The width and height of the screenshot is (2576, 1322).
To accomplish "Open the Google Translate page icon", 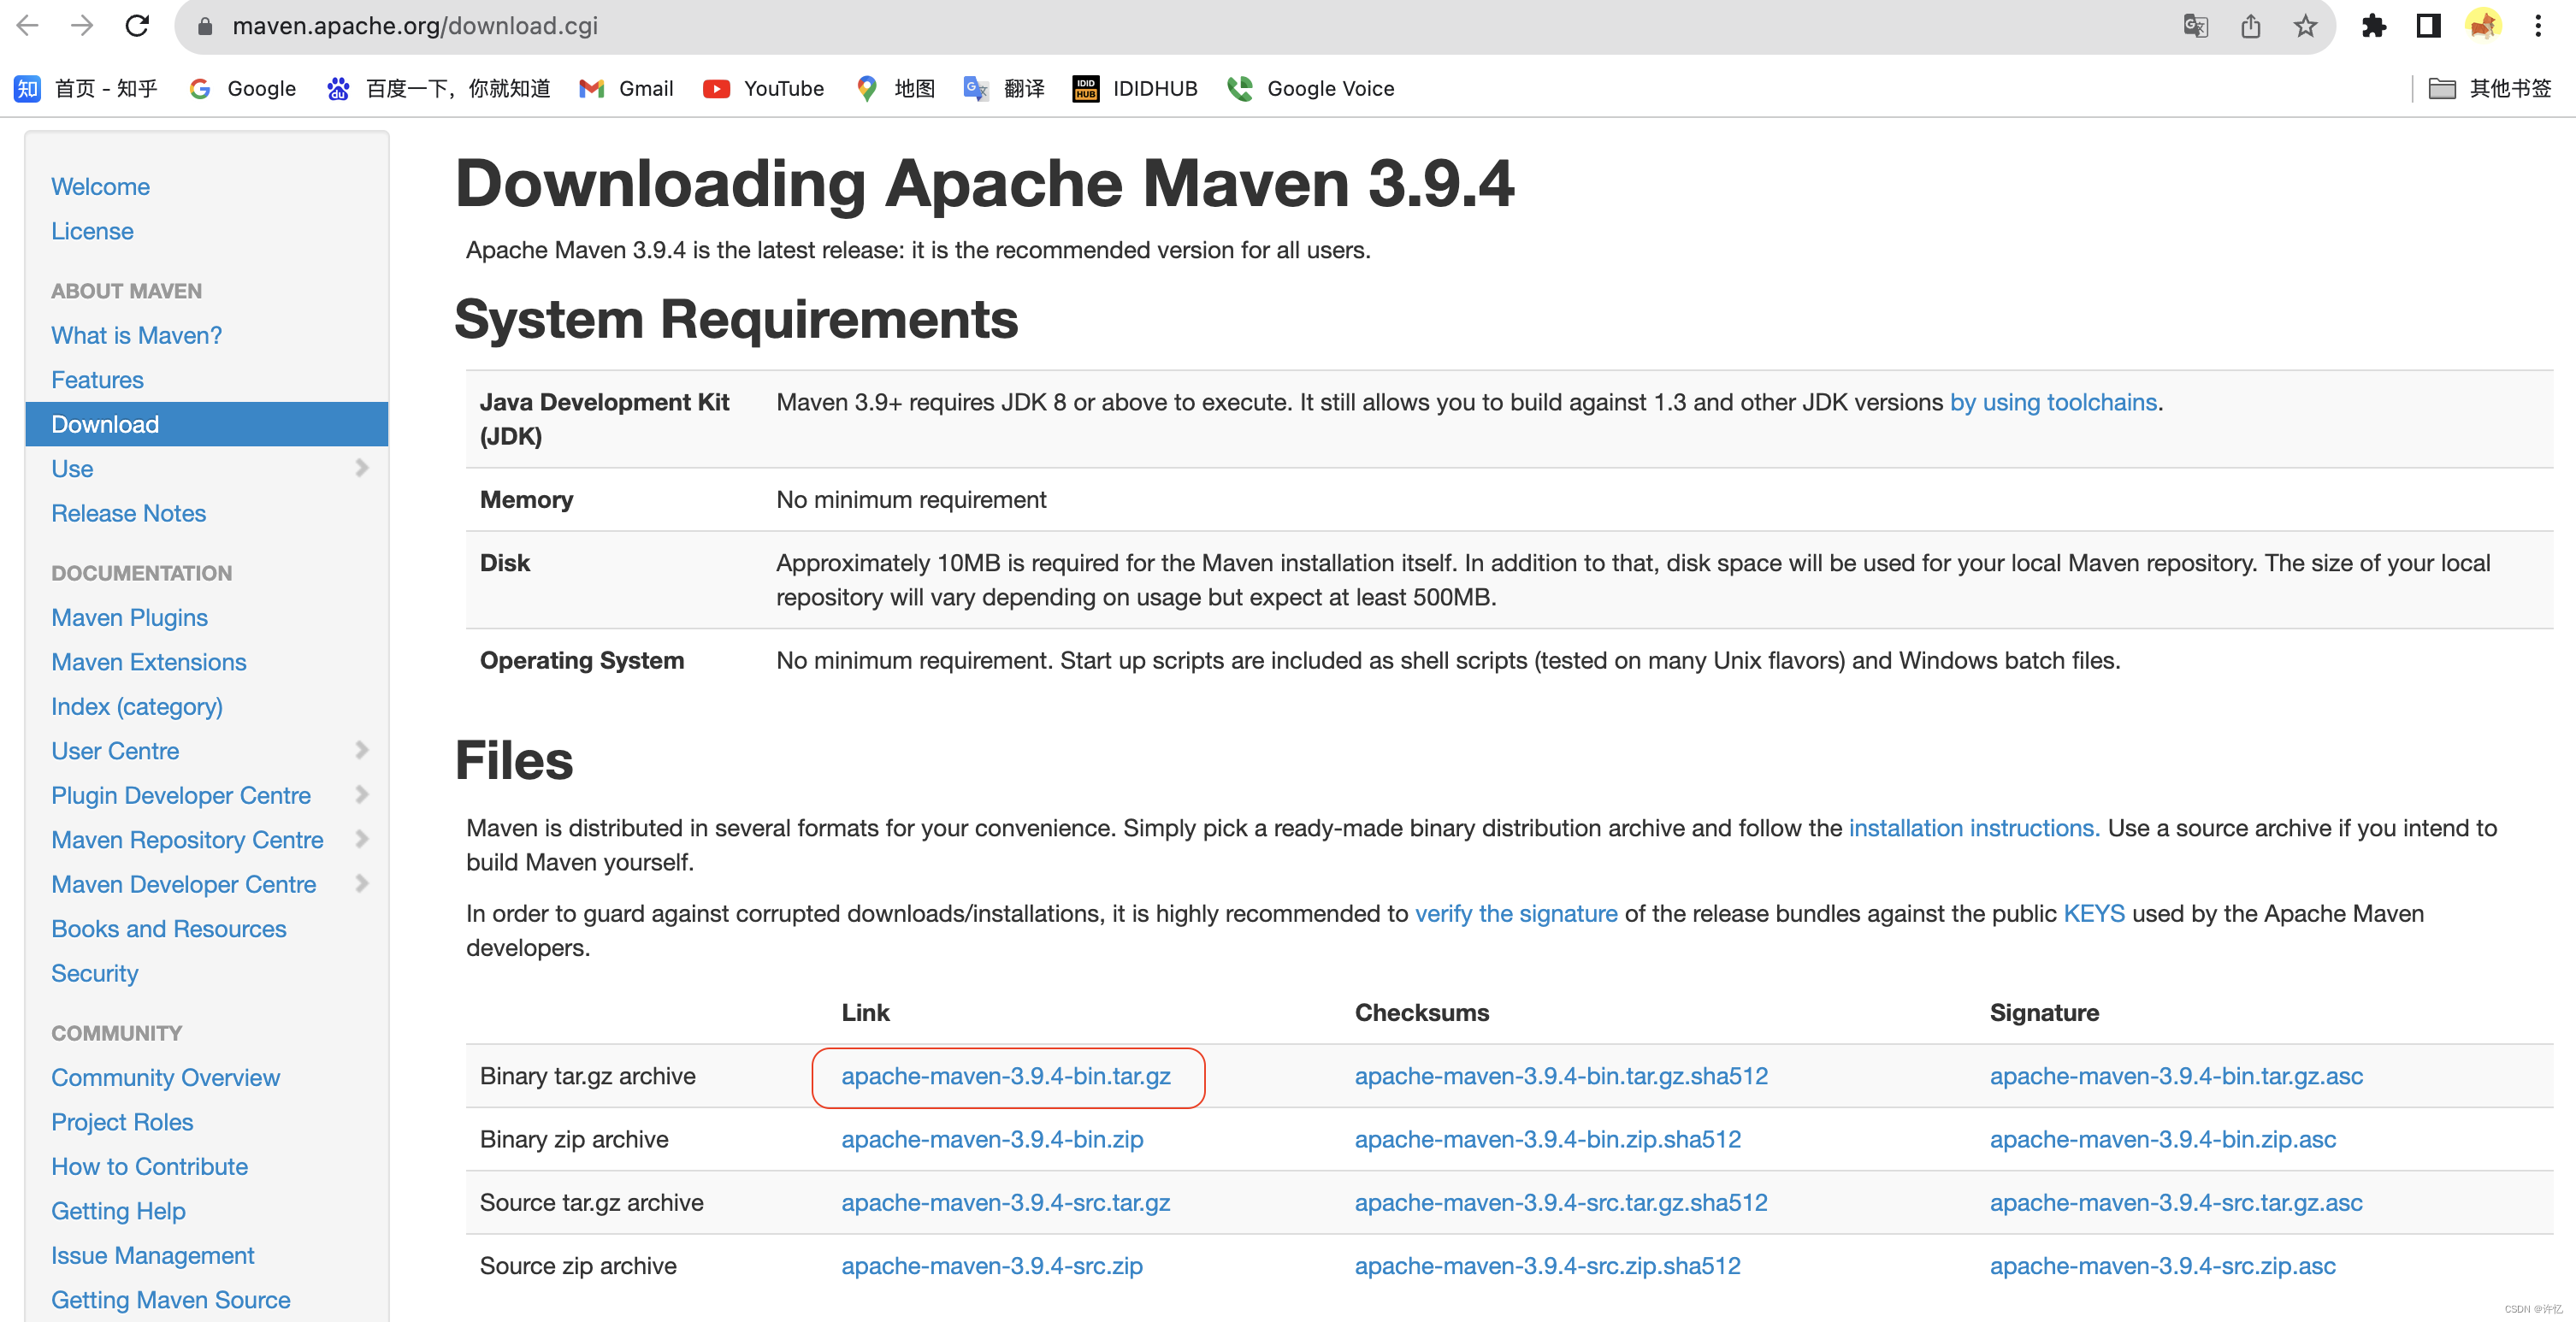I will [x=2195, y=26].
